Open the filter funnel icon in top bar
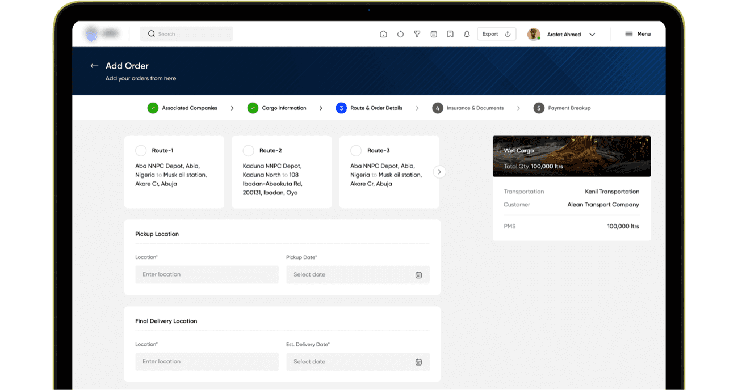Viewport: 738px width, 390px height. coord(417,34)
